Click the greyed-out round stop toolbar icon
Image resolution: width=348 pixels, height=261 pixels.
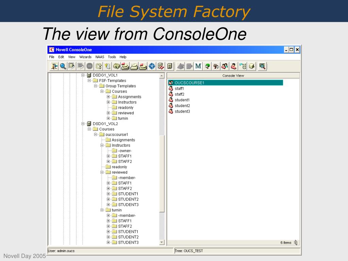[x=90, y=66]
